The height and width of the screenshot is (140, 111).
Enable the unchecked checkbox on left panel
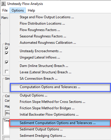coord(7,72)
